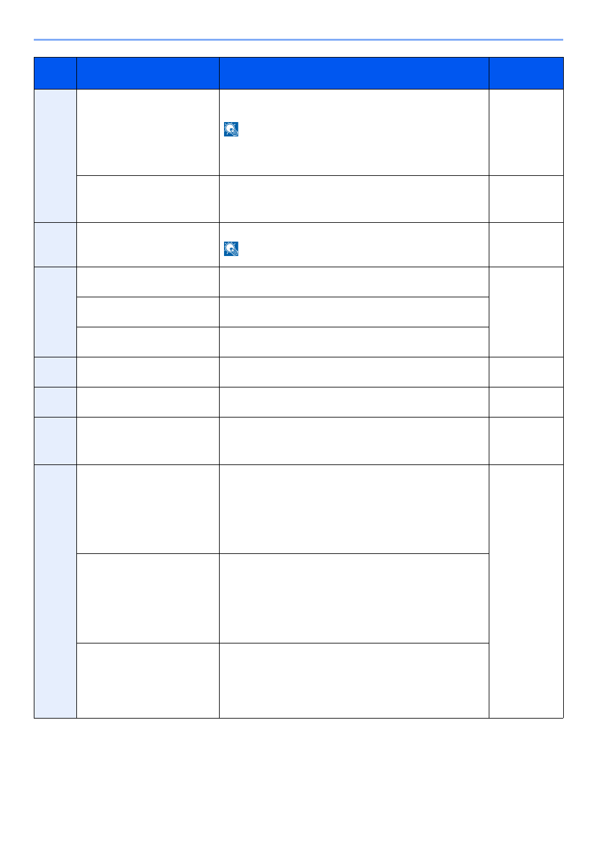Image resolution: width=597 pixels, height=845 pixels.
Task: Click the light-blue cell spanning three short rows
Action: 55,312
